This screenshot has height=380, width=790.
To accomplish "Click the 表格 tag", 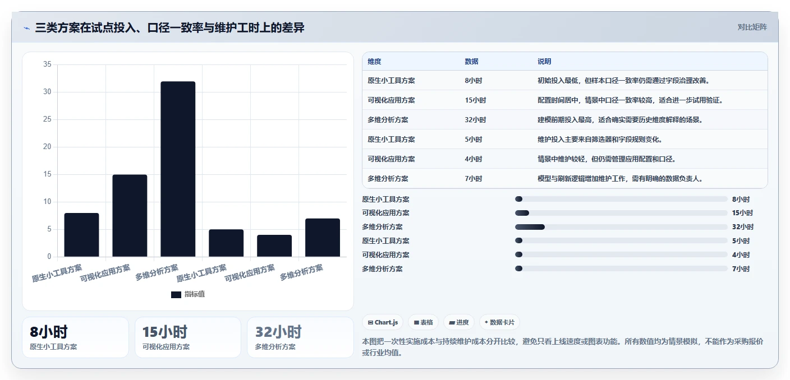I will (424, 322).
